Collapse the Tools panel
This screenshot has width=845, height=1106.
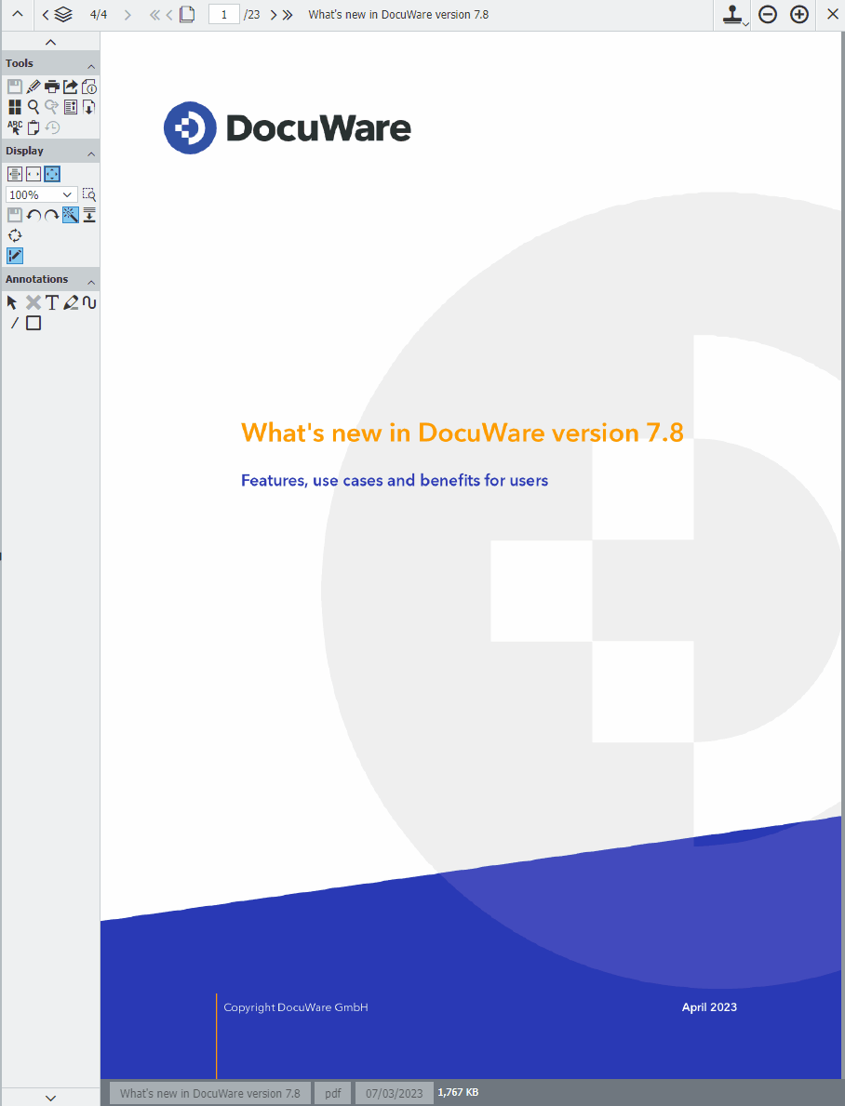pos(90,63)
